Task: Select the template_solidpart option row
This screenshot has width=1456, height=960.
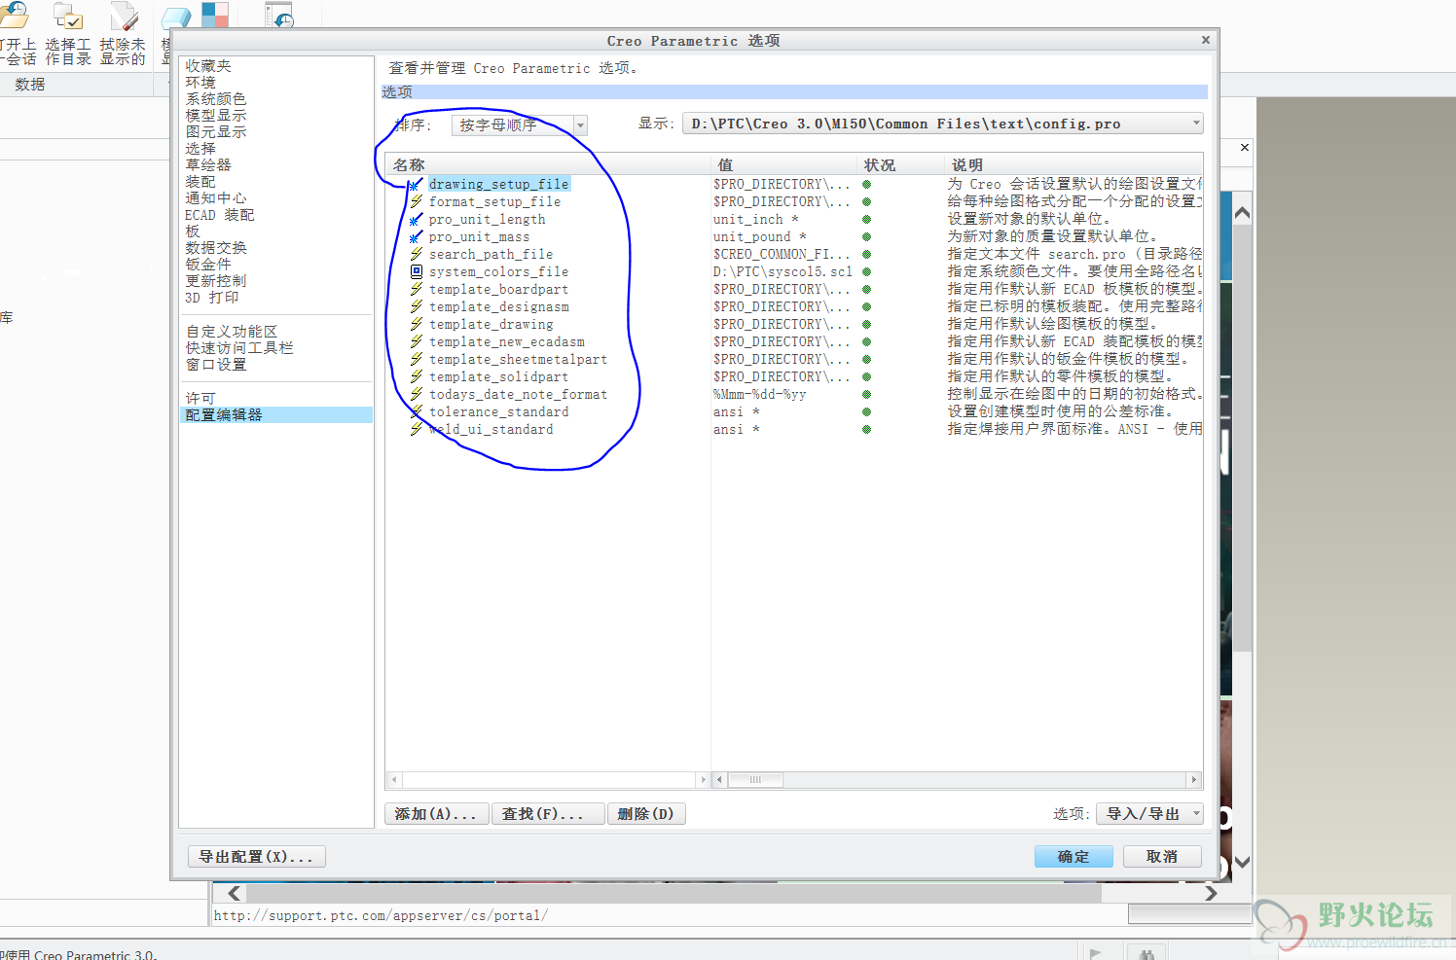Action: coord(498,377)
